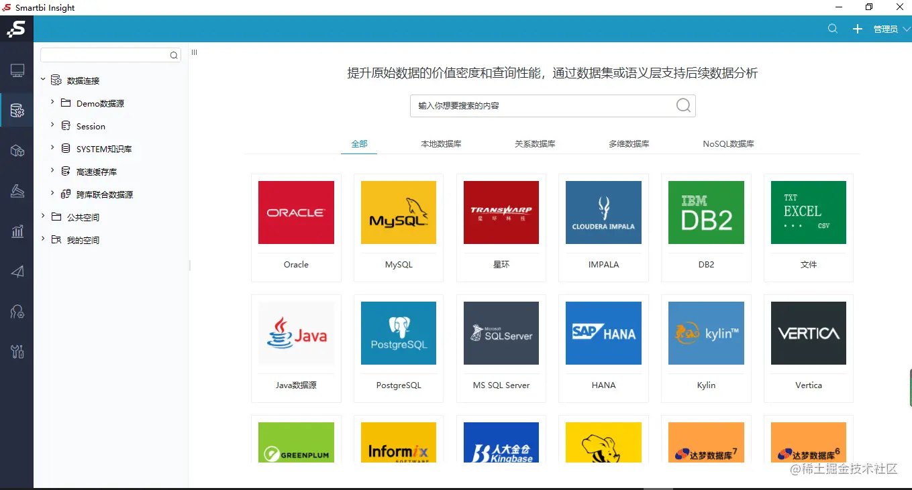Expand the 跨库联合数据源 node arrow
This screenshot has width=912, height=490.
pos(52,193)
